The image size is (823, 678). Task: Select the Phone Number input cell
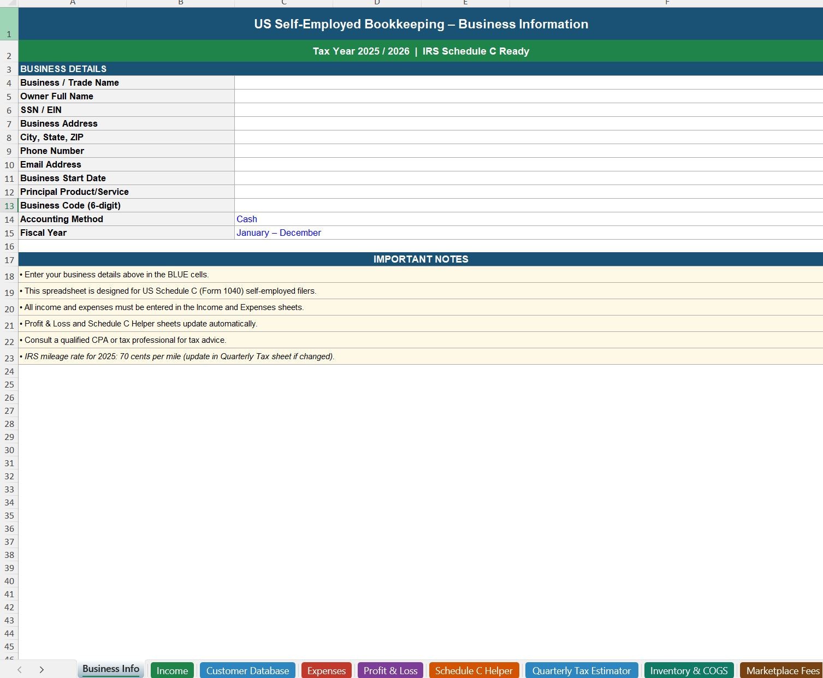pyautogui.click(x=529, y=151)
